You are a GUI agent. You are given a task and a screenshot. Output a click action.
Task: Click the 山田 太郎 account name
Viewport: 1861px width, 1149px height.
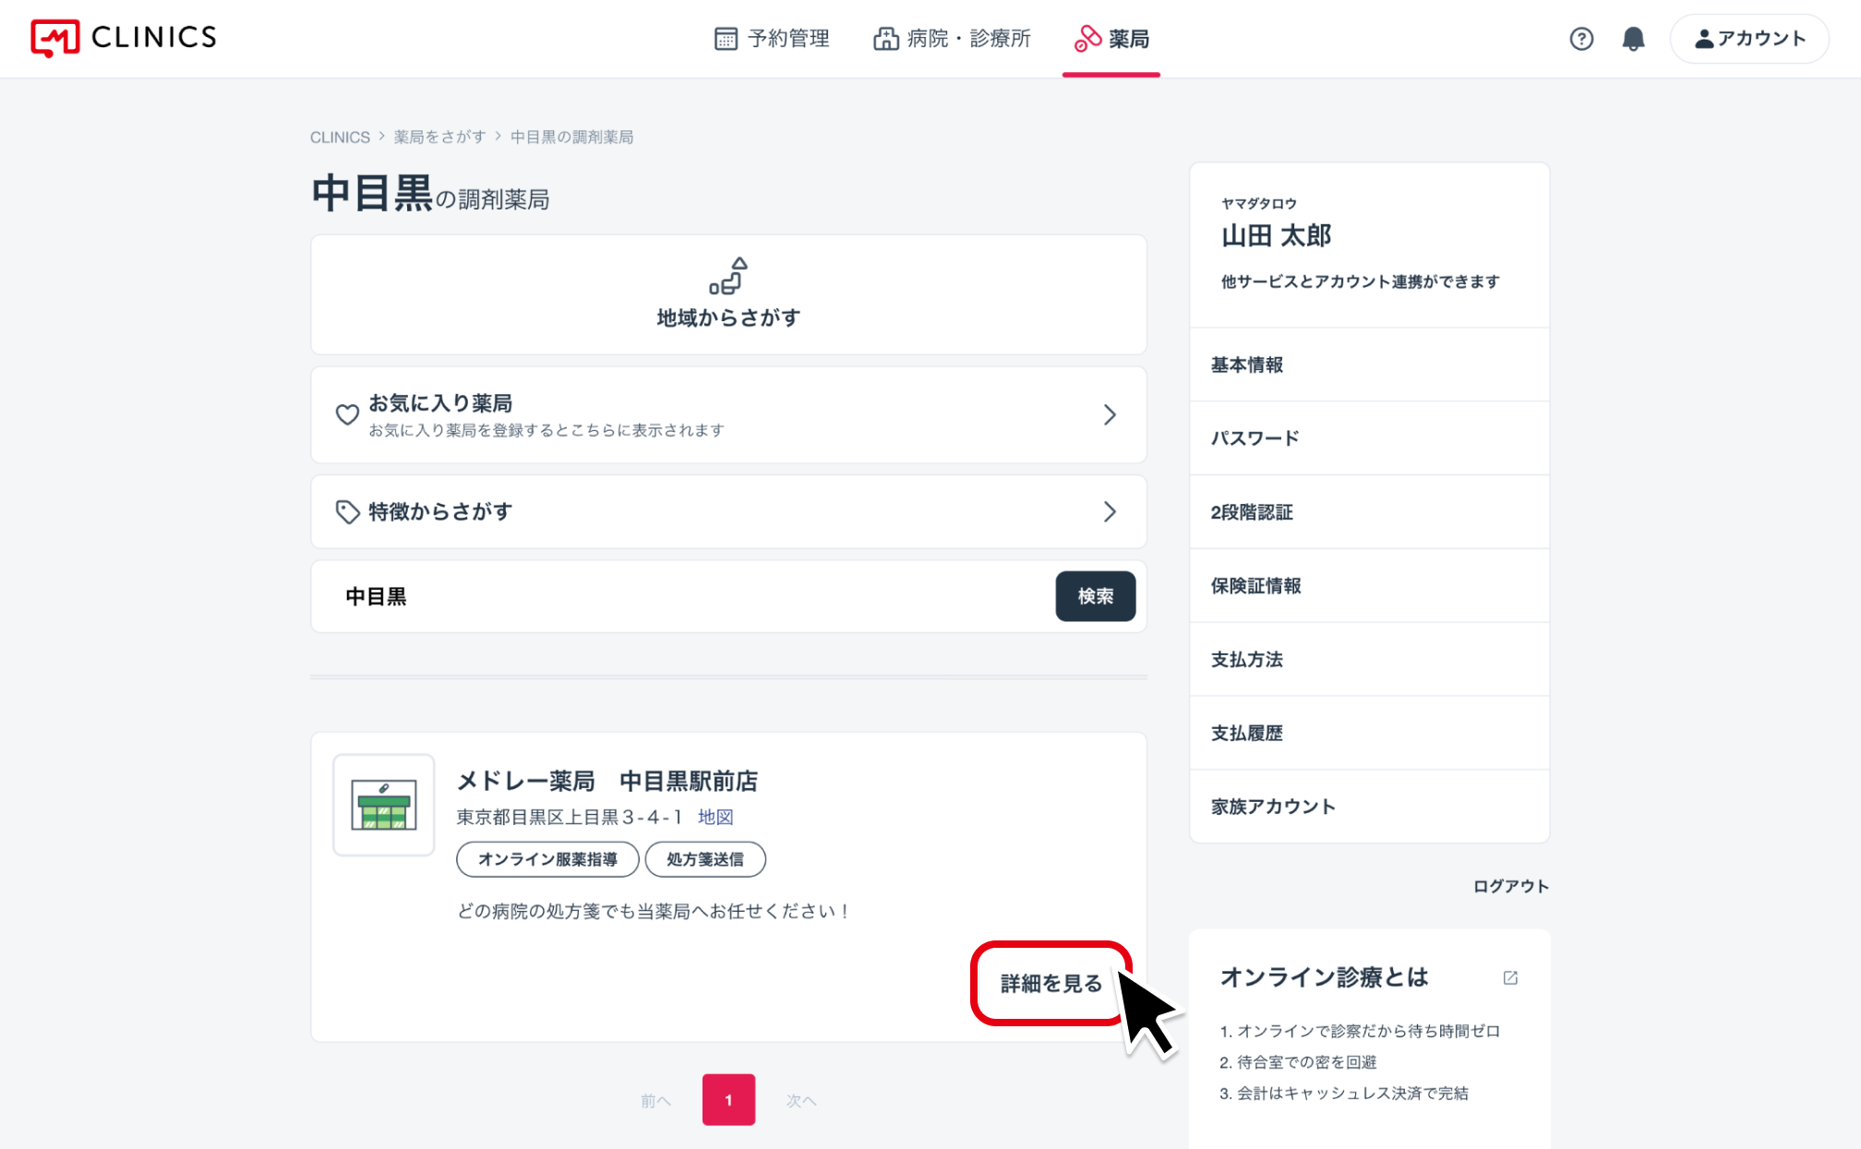tap(1277, 235)
